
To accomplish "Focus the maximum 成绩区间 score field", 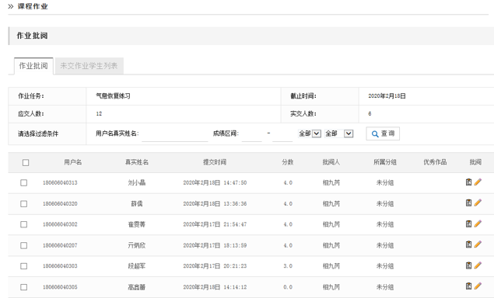I will (282, 134).
